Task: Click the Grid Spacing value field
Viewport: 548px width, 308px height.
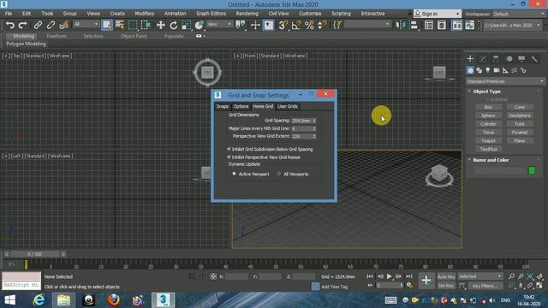Action: click(x=301, y=121)
